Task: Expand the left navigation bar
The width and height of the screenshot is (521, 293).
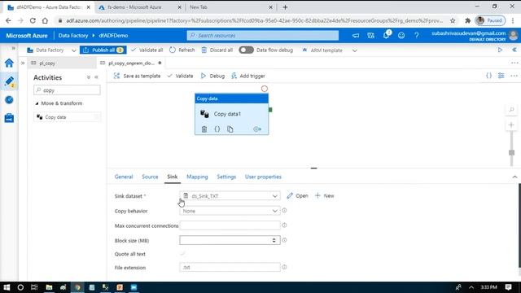Action: [x=14, y=48]
